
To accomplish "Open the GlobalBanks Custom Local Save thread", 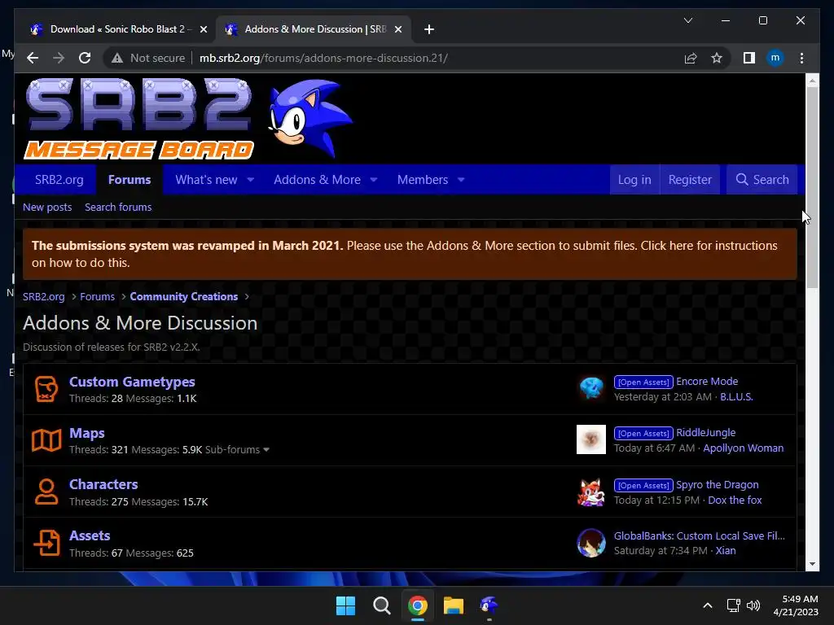I will (x=700, y=535).
